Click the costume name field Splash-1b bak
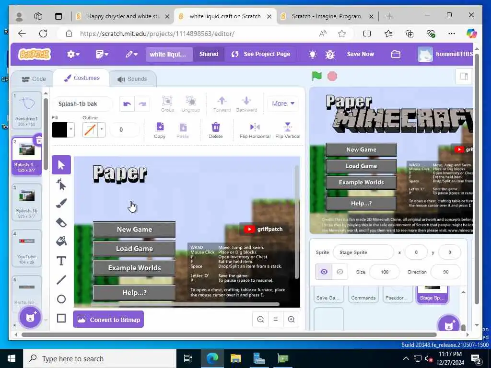 coord(82,104)
